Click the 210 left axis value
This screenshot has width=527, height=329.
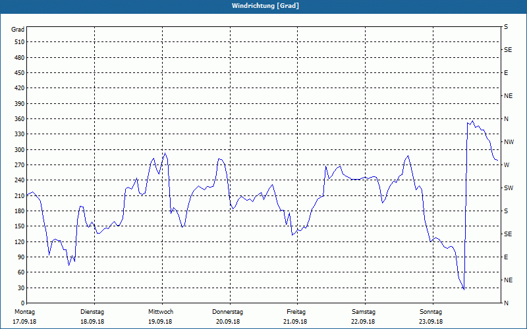[20, 195]
